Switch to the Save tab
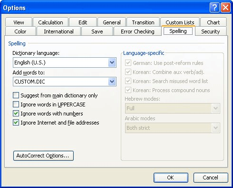 click(97, 31)
